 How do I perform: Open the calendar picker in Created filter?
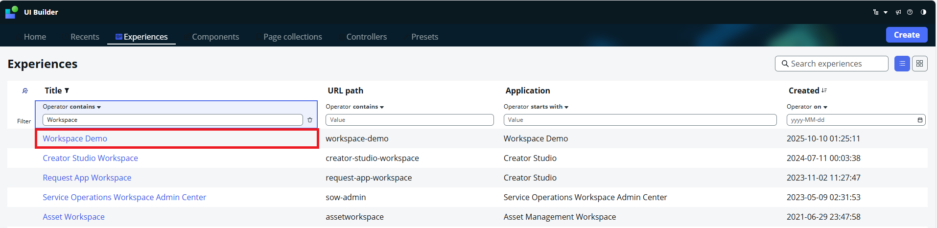[920, 120]
